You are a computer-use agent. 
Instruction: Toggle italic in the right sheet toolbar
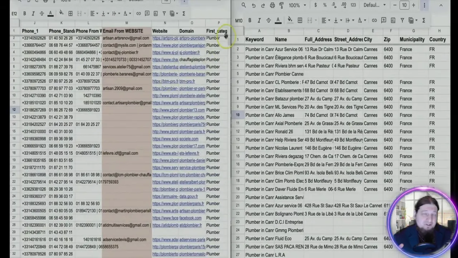pos(259,20)
